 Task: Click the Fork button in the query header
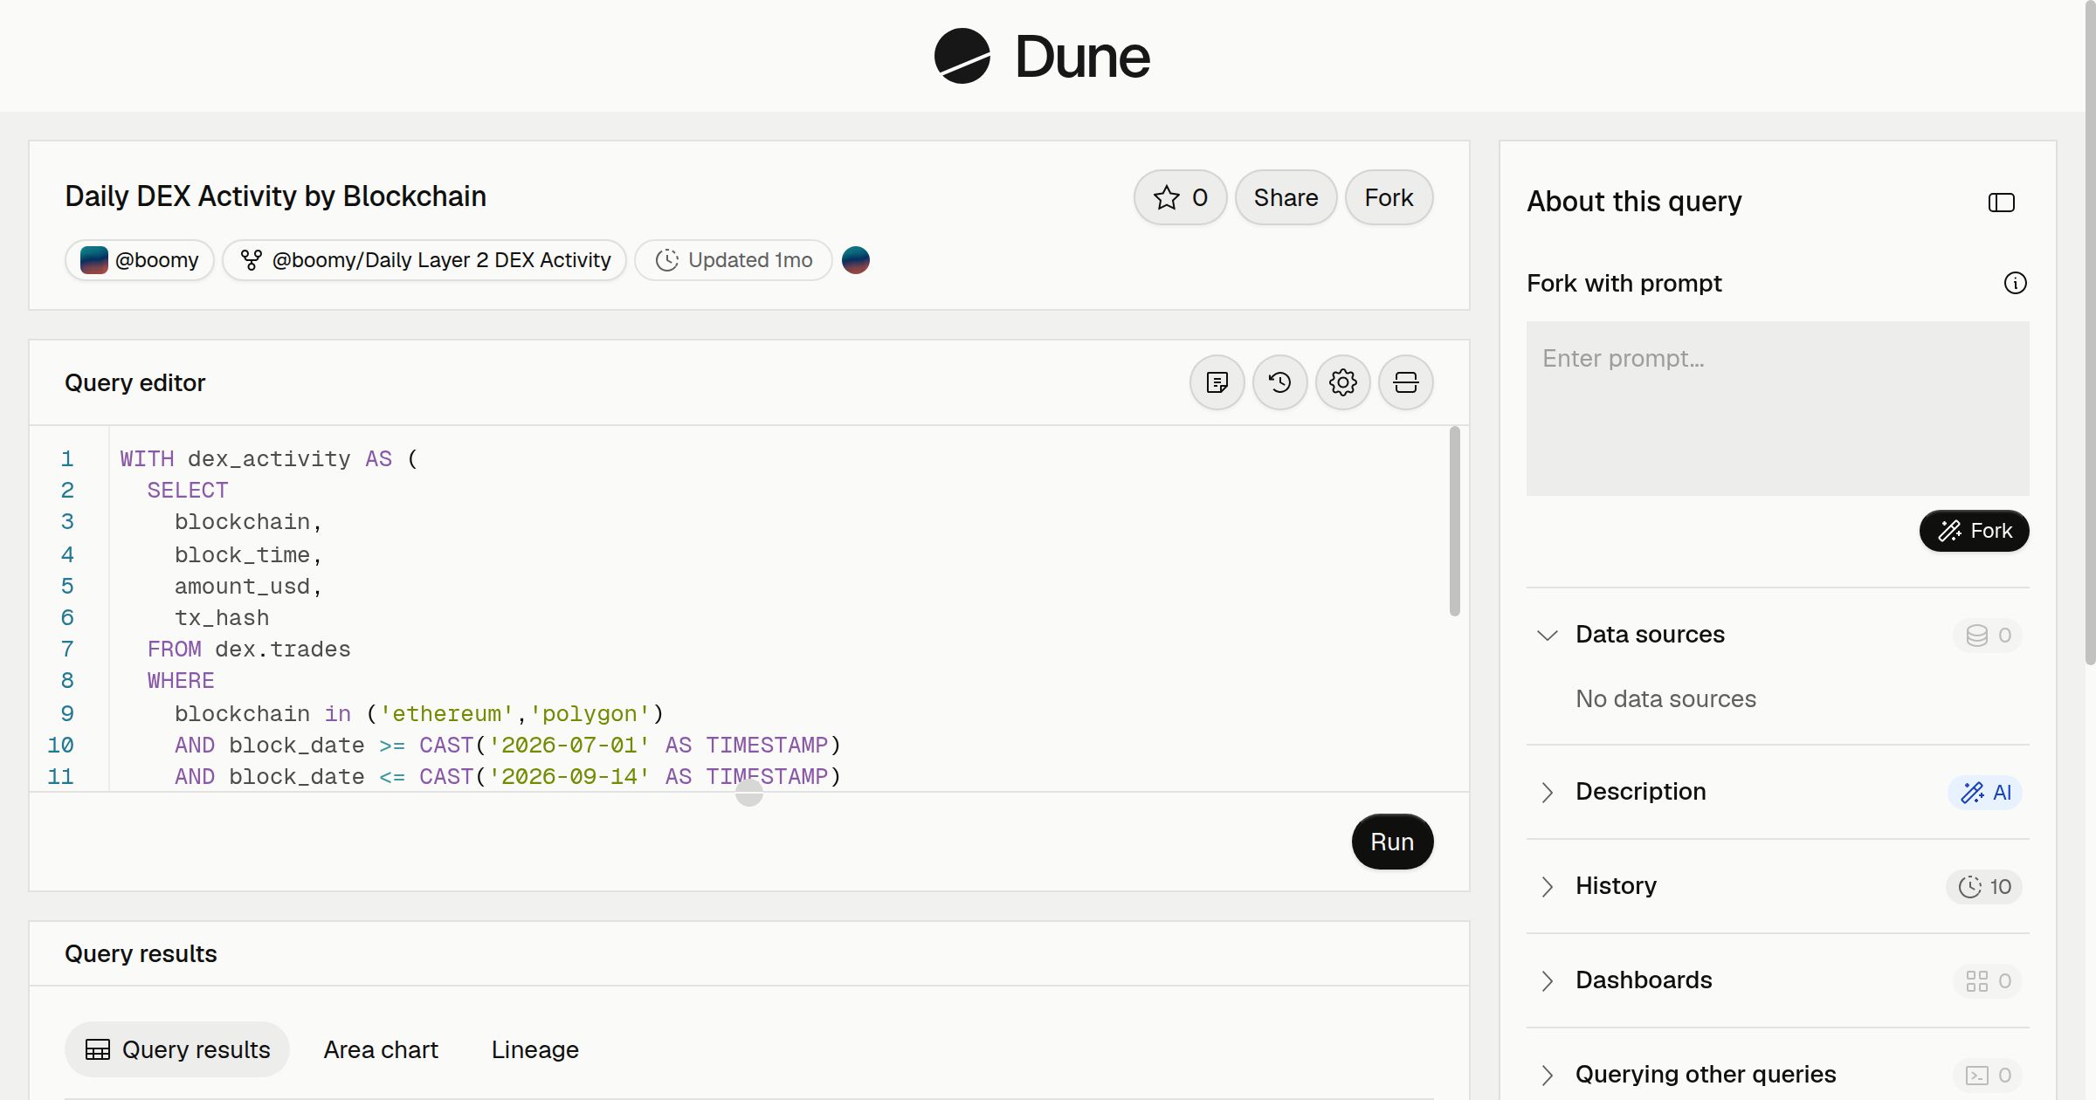(x=1389, y=197)
